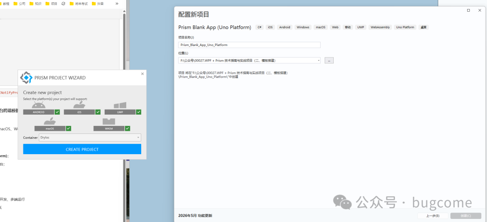Click into the 项目名称 project name field

pos(249,45)
